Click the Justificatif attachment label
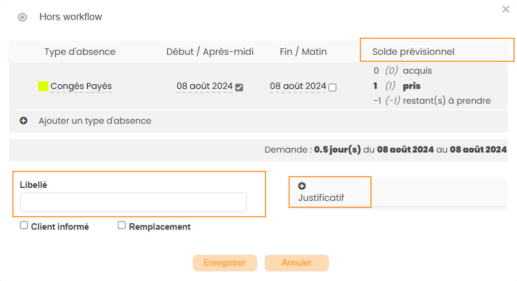The image size is (517, 281). [x=321, y=198]
